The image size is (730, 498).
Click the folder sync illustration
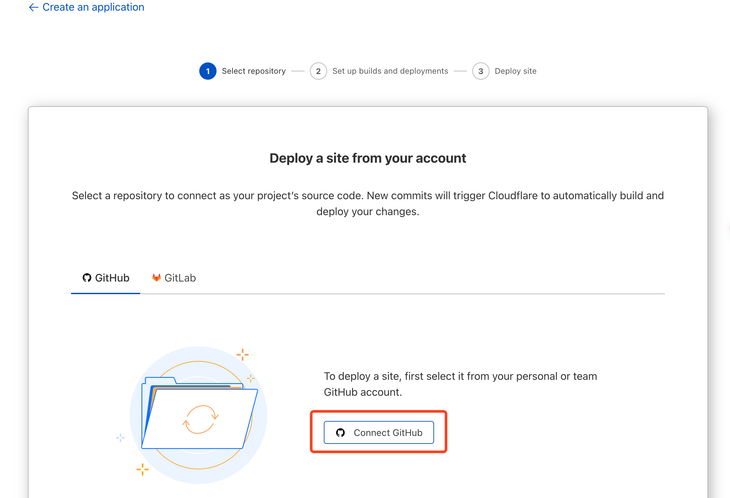click(198, 415)
